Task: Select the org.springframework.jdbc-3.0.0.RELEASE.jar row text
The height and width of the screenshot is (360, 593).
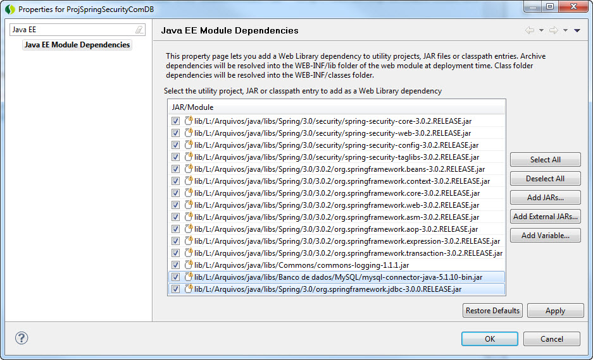Action: 328,289
